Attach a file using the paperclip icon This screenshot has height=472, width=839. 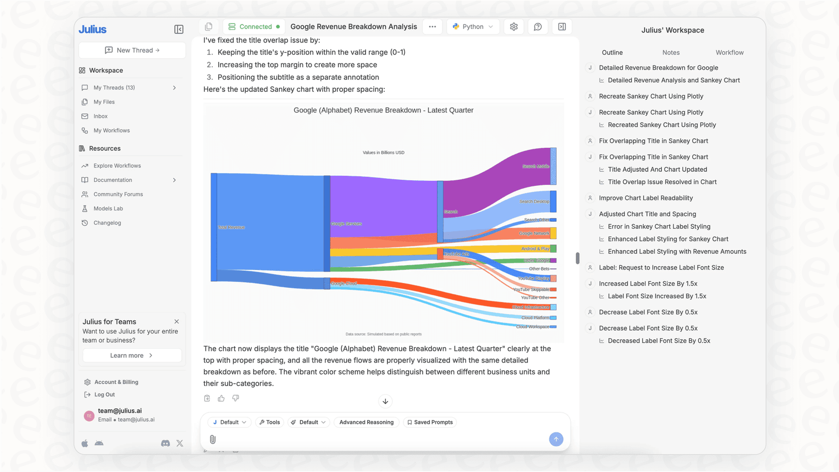[213, 439]
